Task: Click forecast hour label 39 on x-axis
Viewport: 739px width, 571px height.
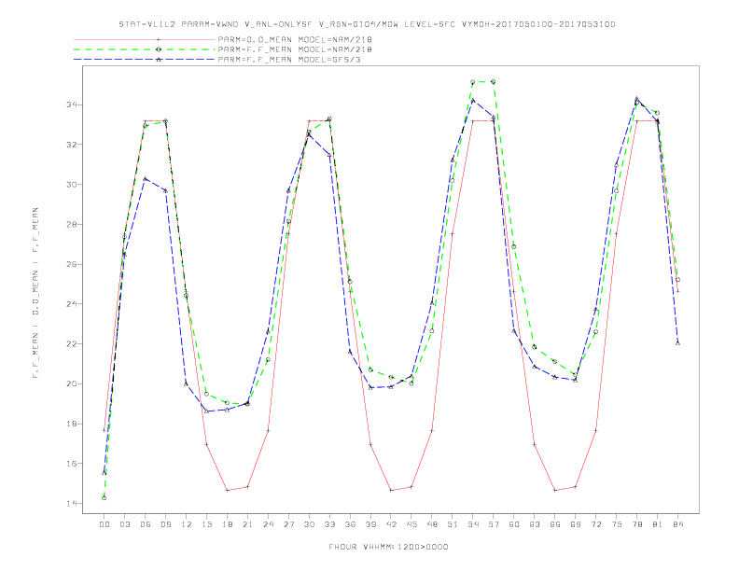Action: pos(370,524)
